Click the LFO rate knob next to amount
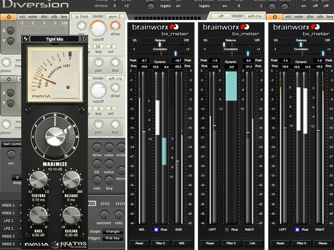The width and height of the screenshot is (334, 250). point(118,215)
